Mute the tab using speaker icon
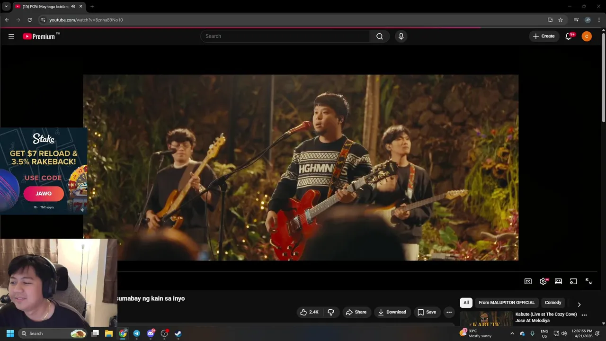 tap(73, 6)
